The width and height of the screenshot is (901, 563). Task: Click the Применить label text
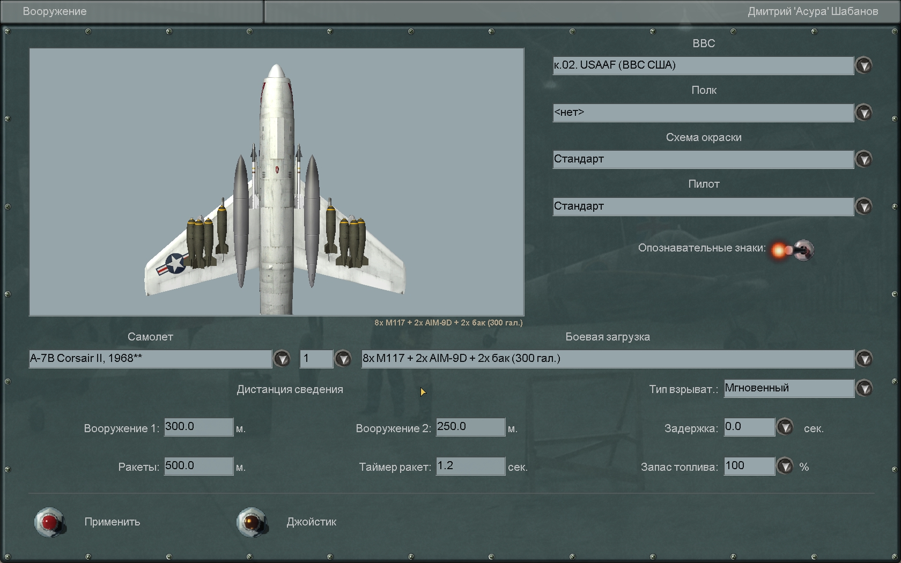112,522
